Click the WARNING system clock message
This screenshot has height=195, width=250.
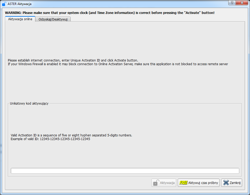(x=110, y=13)
